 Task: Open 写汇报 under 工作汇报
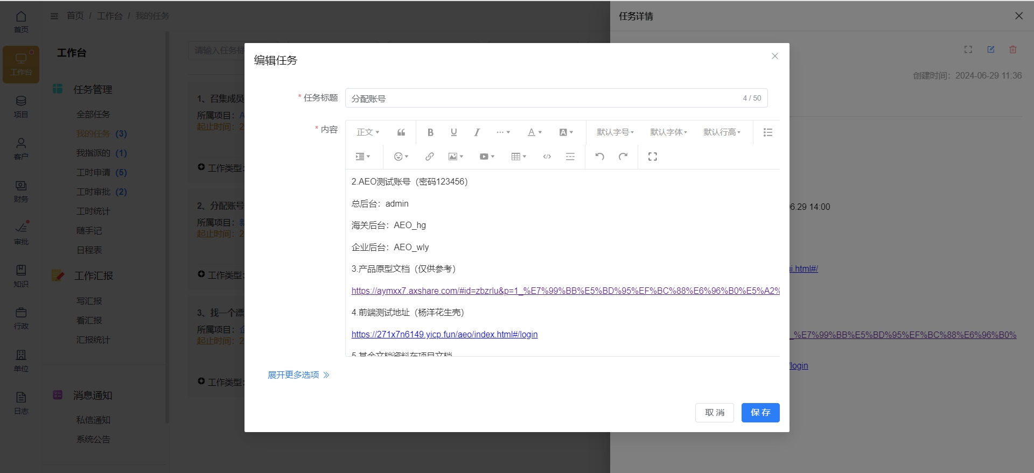pyautogui.click(x=89, y=301)
